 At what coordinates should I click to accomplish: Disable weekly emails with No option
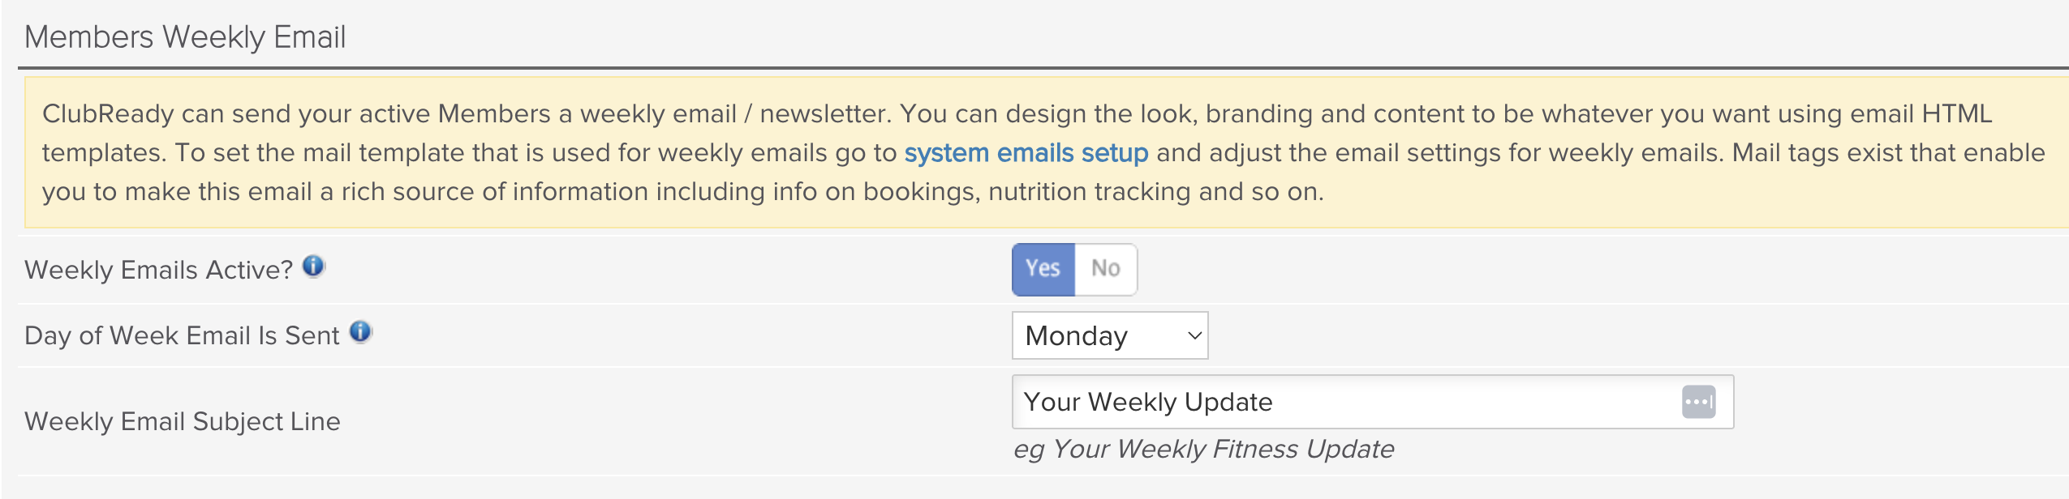pyautogui.click(x=1106, y=269)
